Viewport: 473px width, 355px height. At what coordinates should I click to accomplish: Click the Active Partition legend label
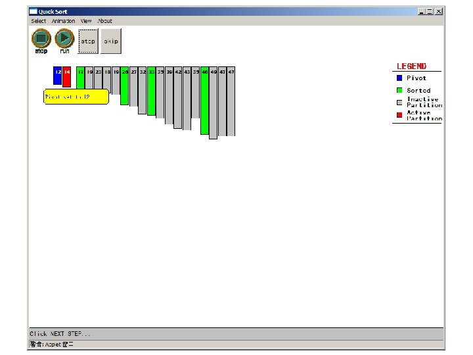(424, 115)
